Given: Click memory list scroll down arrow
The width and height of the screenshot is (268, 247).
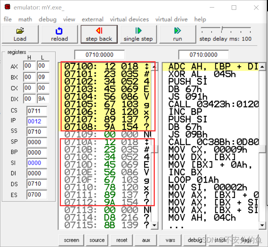Looking at the screenshot, I should coord(154,225).
